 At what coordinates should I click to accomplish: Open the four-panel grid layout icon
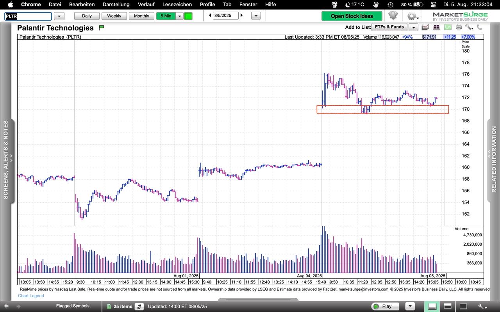436,27
